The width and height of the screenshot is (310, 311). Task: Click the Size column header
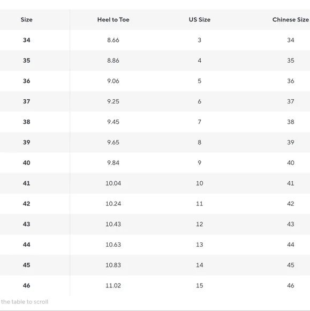(x=27, y=20)
